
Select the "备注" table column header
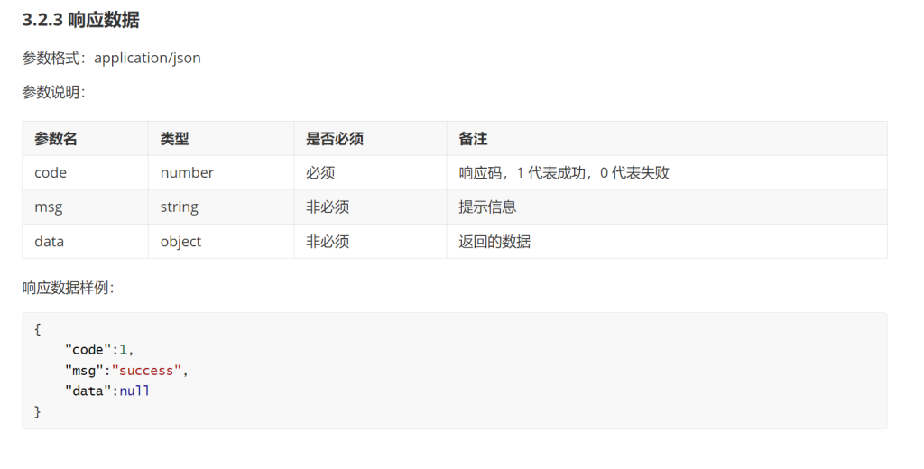pos(473,139)
